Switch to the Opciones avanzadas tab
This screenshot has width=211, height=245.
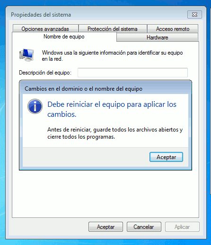coord(45,28)
